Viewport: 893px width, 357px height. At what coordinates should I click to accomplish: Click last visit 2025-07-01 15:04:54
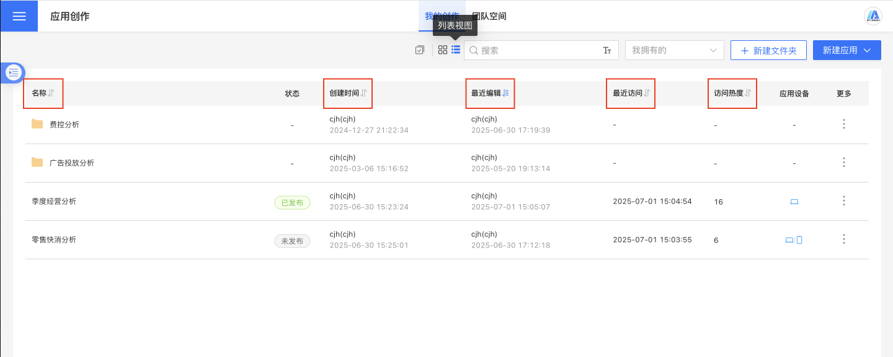pos(652,202)
